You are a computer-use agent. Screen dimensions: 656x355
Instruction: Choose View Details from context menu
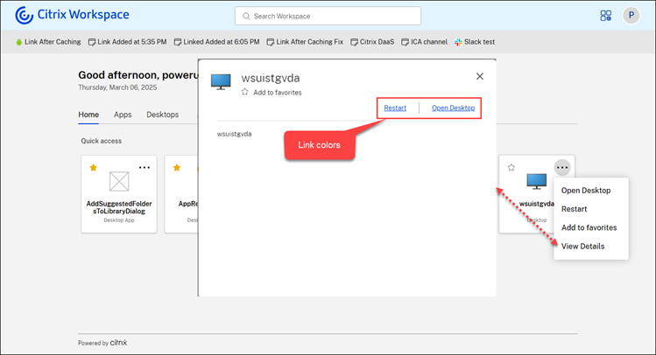pos(582,247)
